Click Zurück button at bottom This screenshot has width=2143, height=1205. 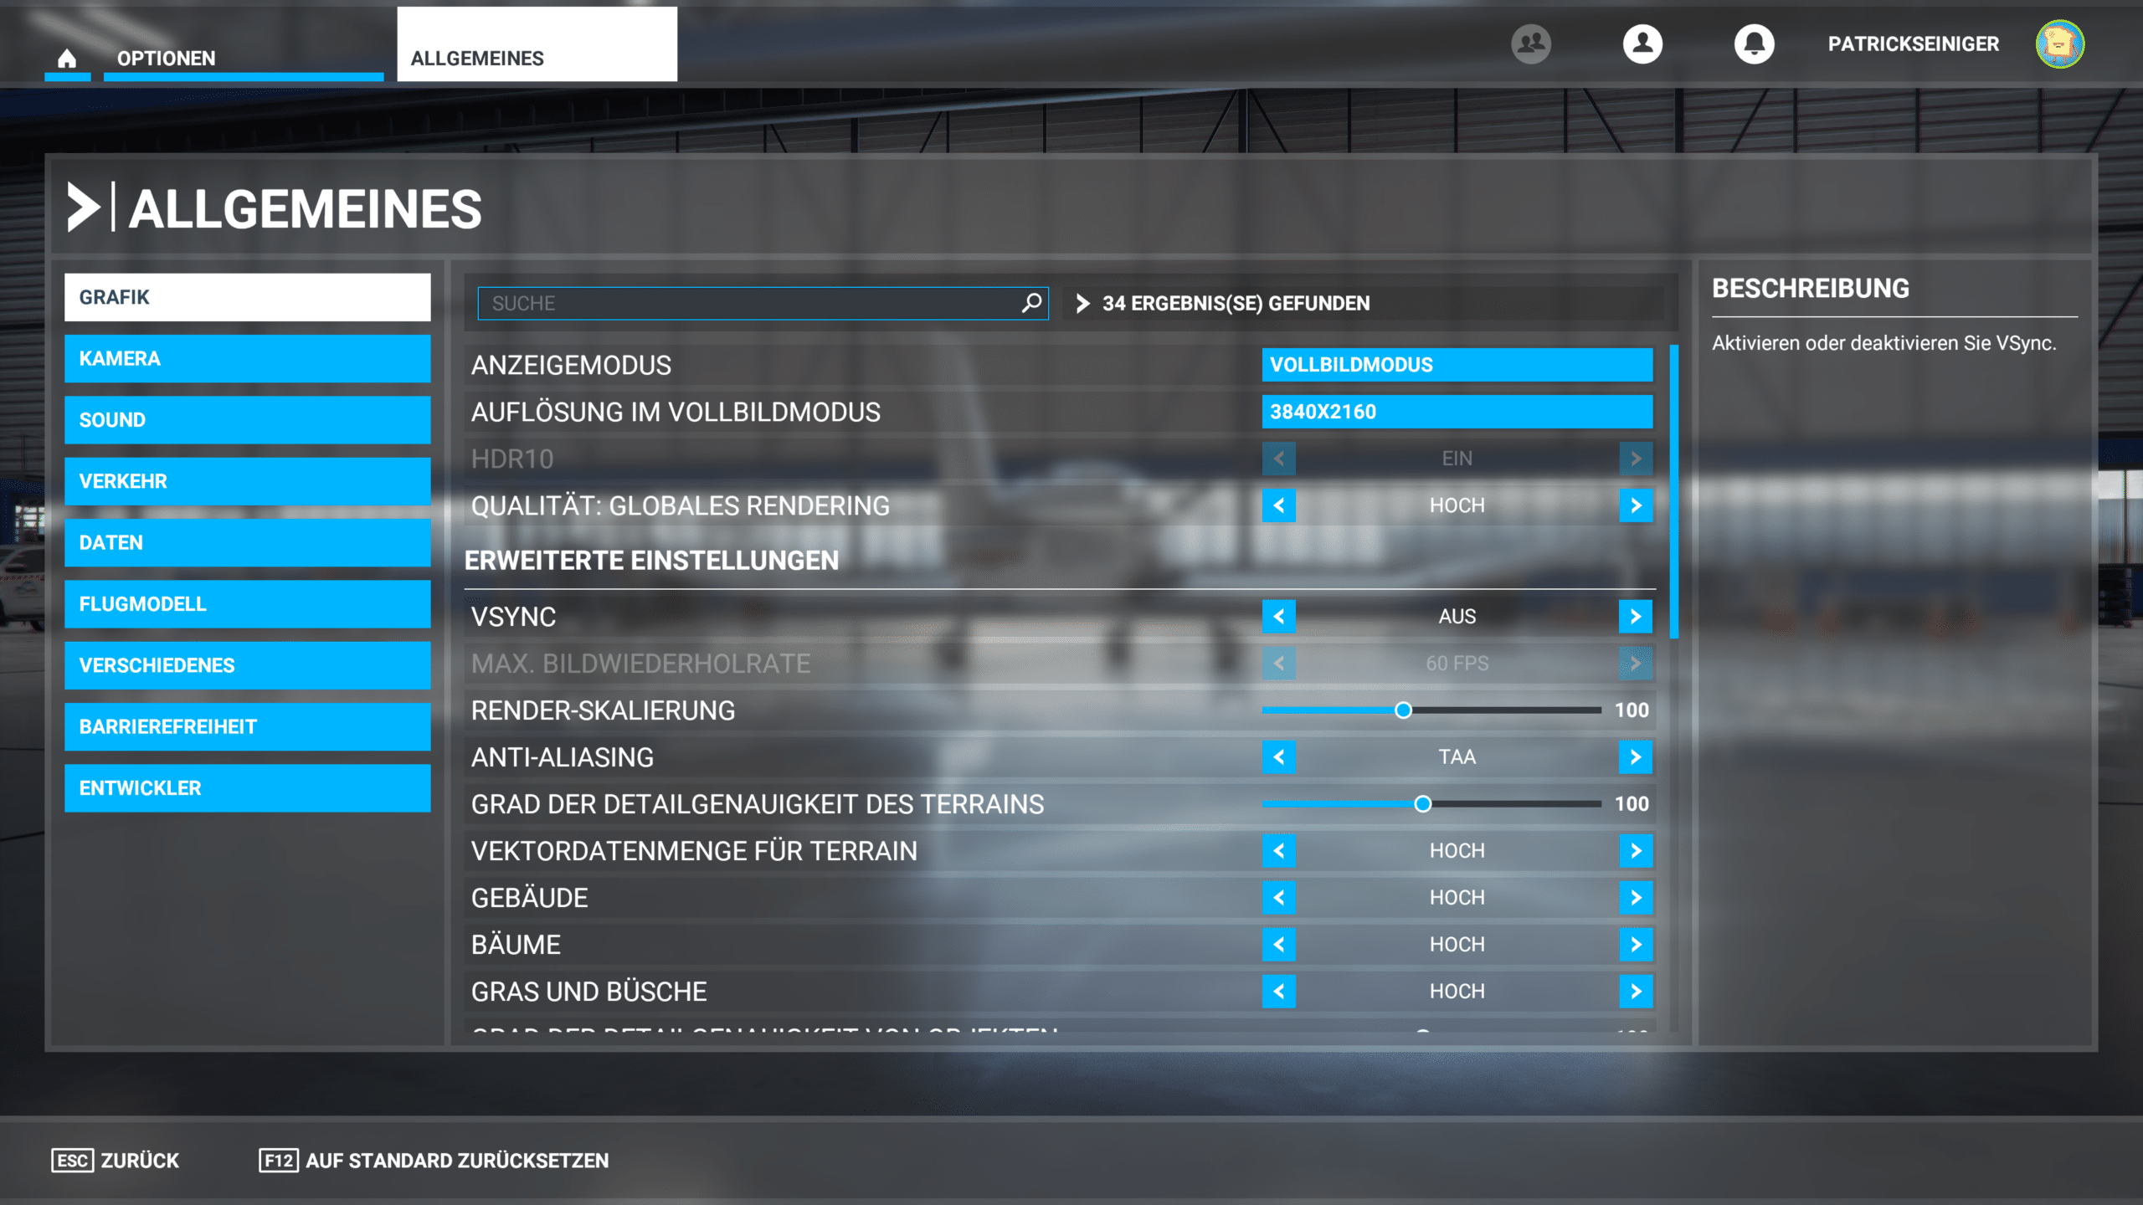point(116,1161)
